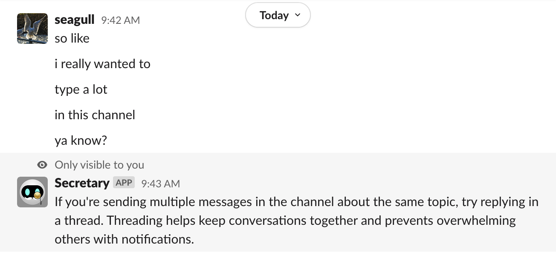Click the "Only visible to you" label
This screenshot has height=261, width=556.
99,165
